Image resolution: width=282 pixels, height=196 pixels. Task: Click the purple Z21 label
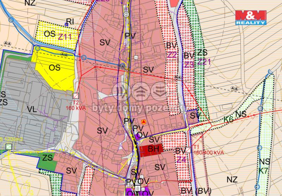[204, 62]
